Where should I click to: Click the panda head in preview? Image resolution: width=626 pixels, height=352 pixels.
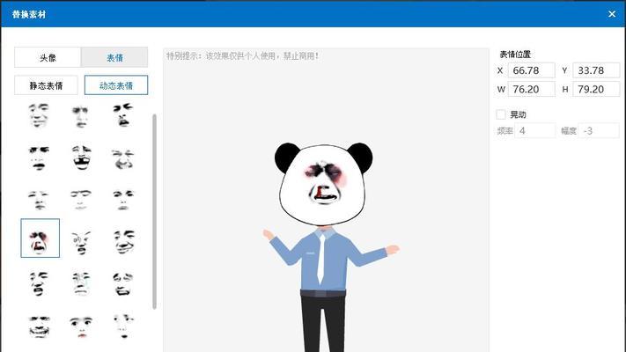point(323,184)
